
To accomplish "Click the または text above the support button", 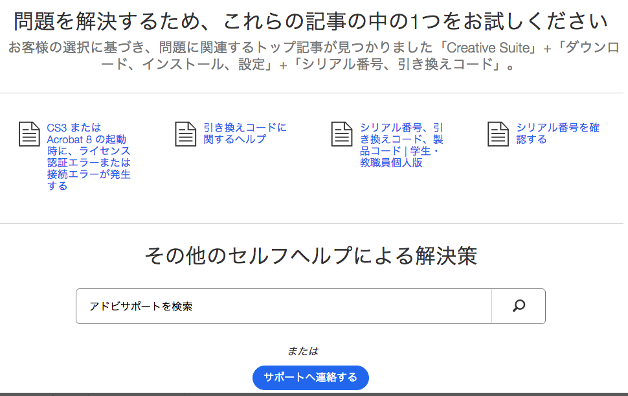I will [x=303, y=351].
